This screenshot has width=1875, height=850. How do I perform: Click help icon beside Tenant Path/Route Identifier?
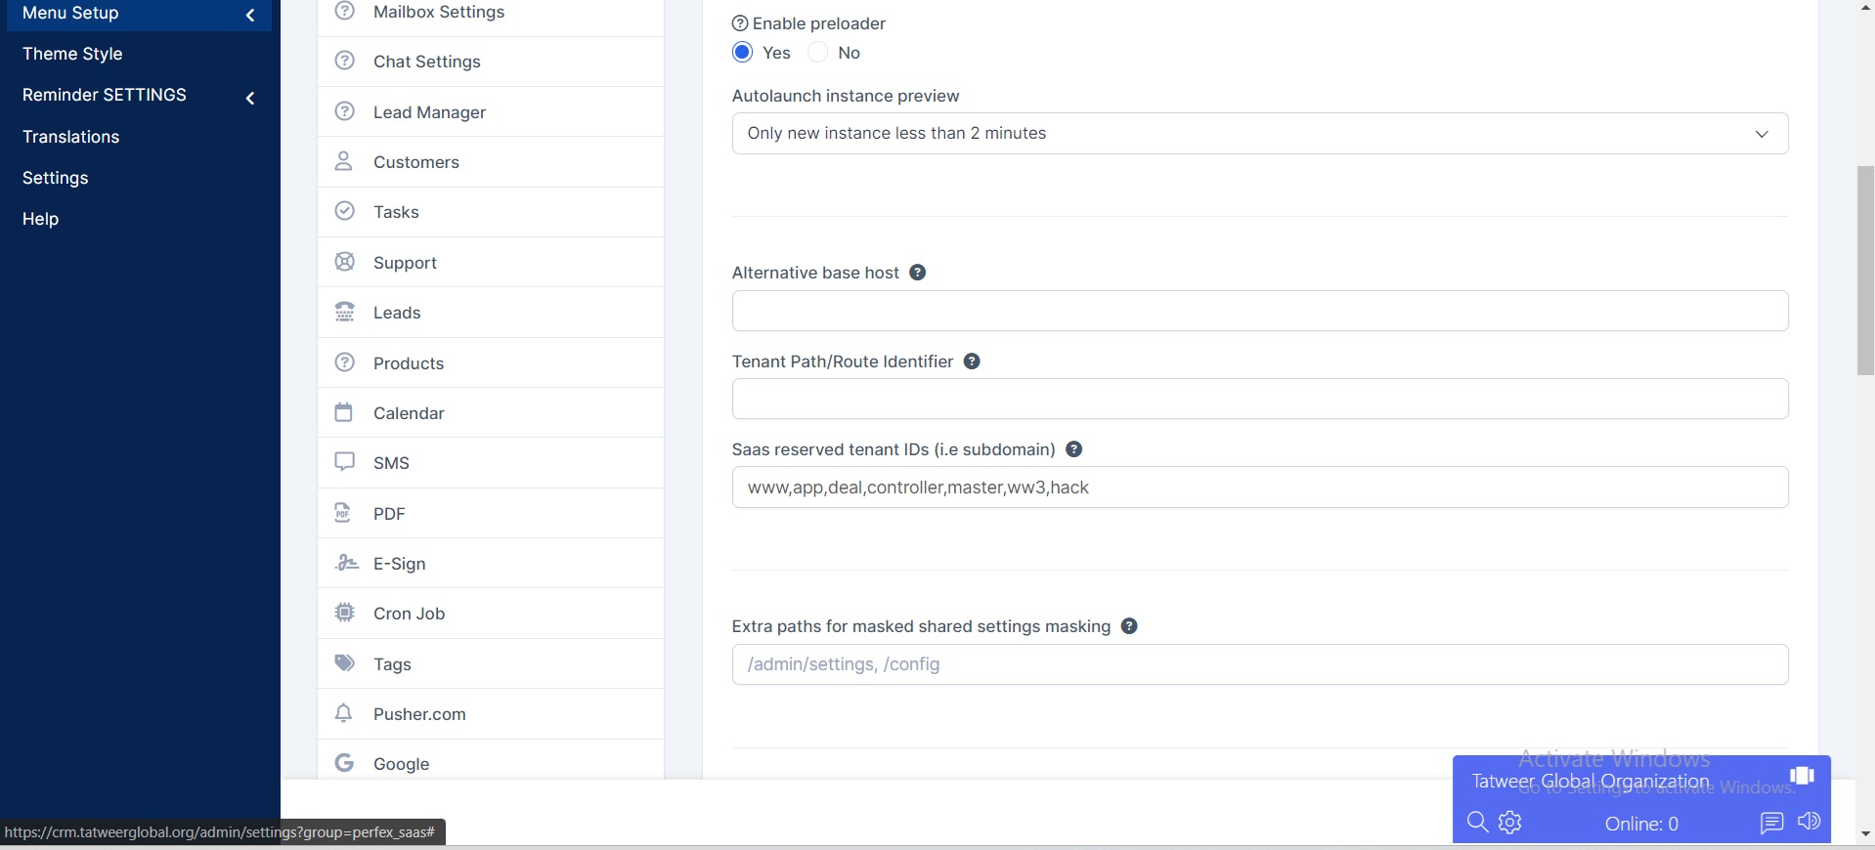(972, 361)
